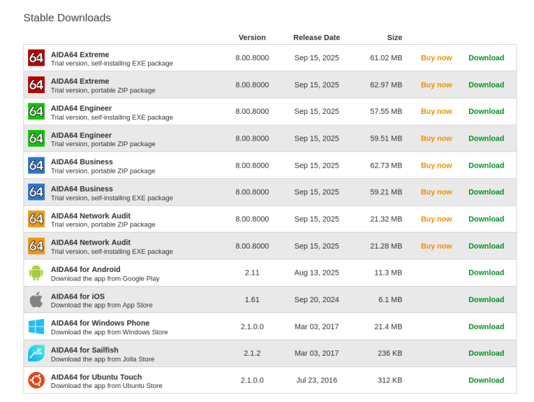This screenshot has width=534, height=402.
Task: Download AIDA64 Business self-installing EXE
Action: click(x=486, y=192)
